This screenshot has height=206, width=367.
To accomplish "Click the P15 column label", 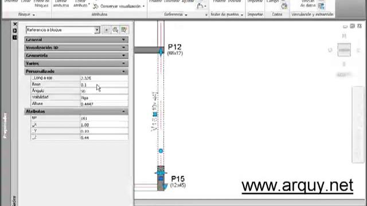I will click(x=178, y=179).
